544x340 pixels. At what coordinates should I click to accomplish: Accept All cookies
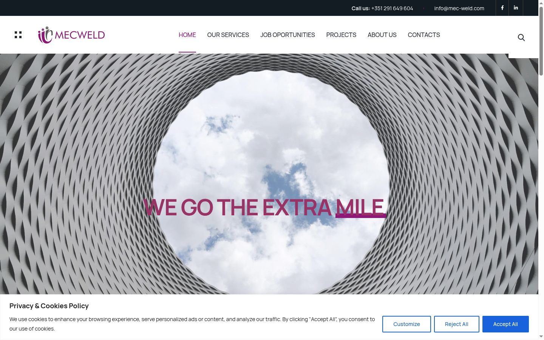[505, 324]
